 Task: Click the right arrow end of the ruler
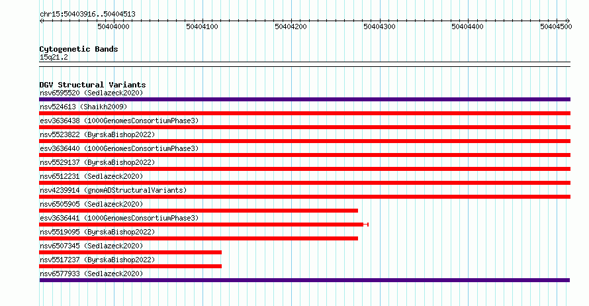(x=568, y=21)
